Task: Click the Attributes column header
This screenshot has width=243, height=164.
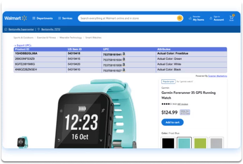Action: tap(164, 49)
